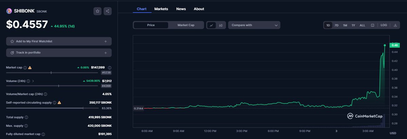407x139 pixels.
Task: Click 0.3144 opening price label
Action: tap(138, 108)
